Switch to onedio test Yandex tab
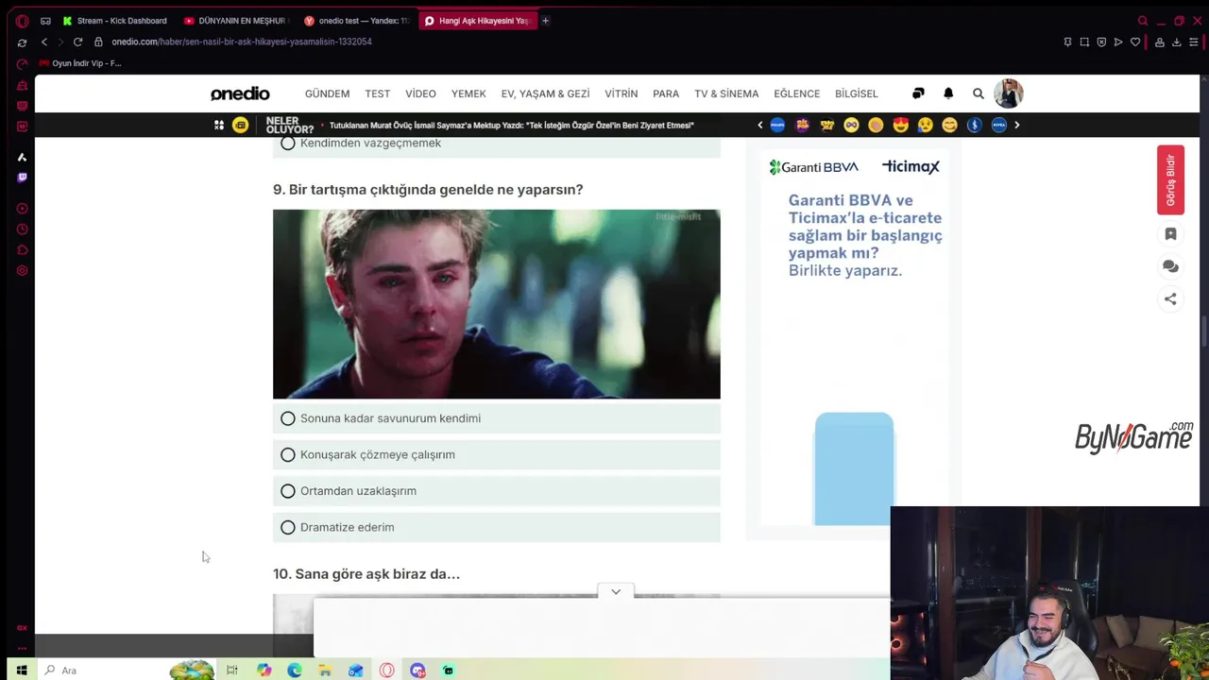The width and height of the screenshot is (1209, 680). [357, 21]
